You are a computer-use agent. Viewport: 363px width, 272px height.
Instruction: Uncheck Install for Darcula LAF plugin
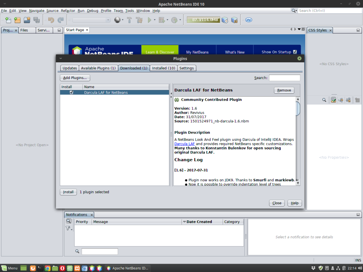[x=72, y=92]
